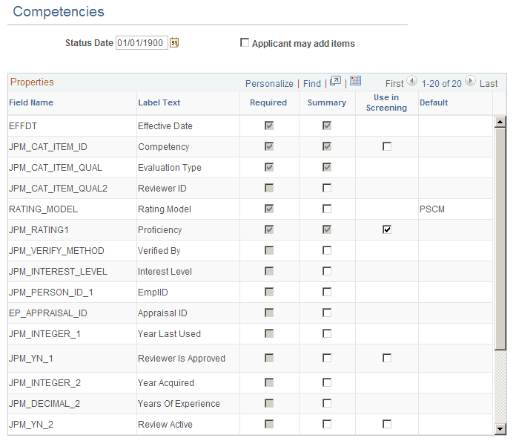Select field name JPM_CAT_ITEM_ID
This screenshot has height=441, width=516.
click(48, 147)
